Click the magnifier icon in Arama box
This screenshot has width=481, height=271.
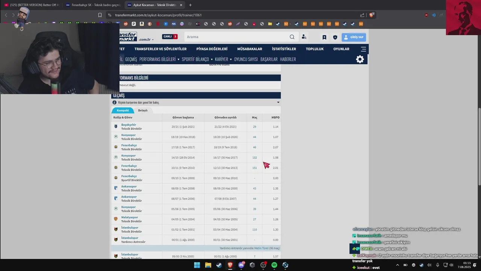[292, 37]
